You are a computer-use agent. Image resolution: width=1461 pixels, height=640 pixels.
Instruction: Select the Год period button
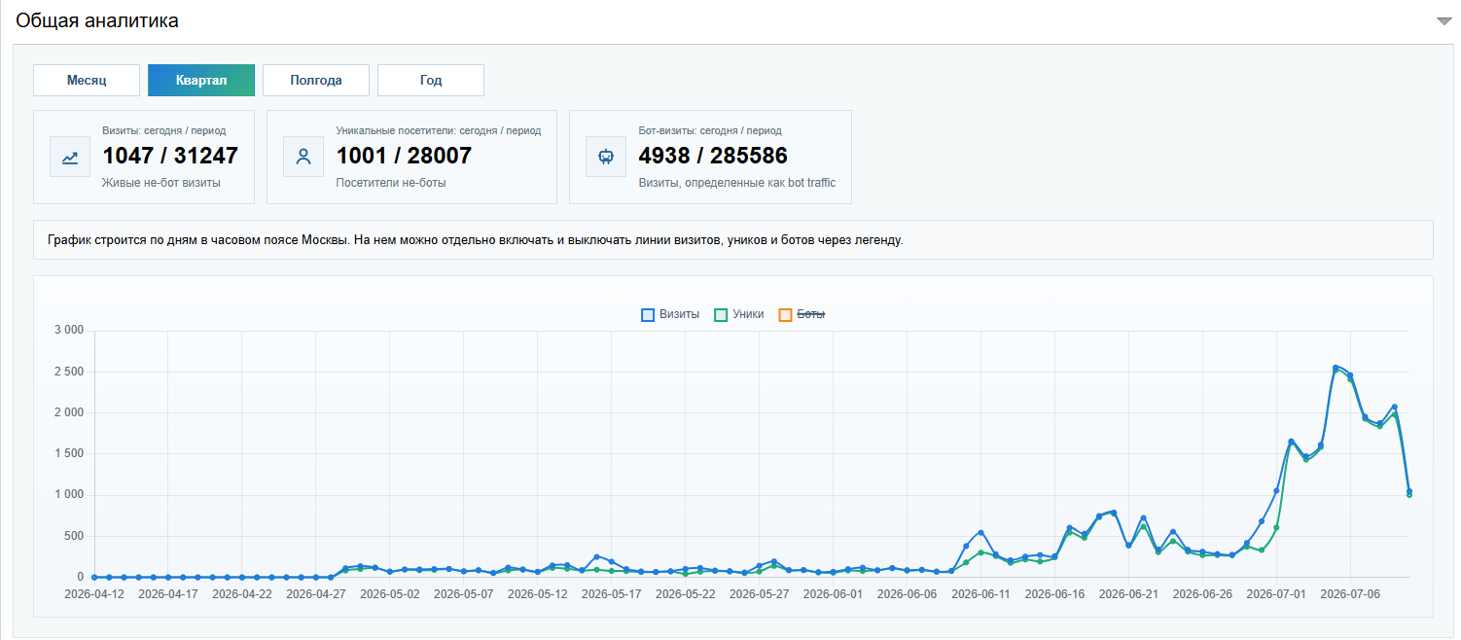[431, 81]
